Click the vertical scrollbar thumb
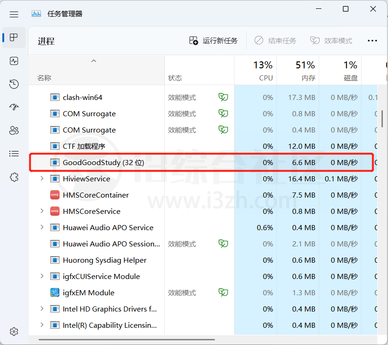This screenshot has height=345, width=388. 382,119
